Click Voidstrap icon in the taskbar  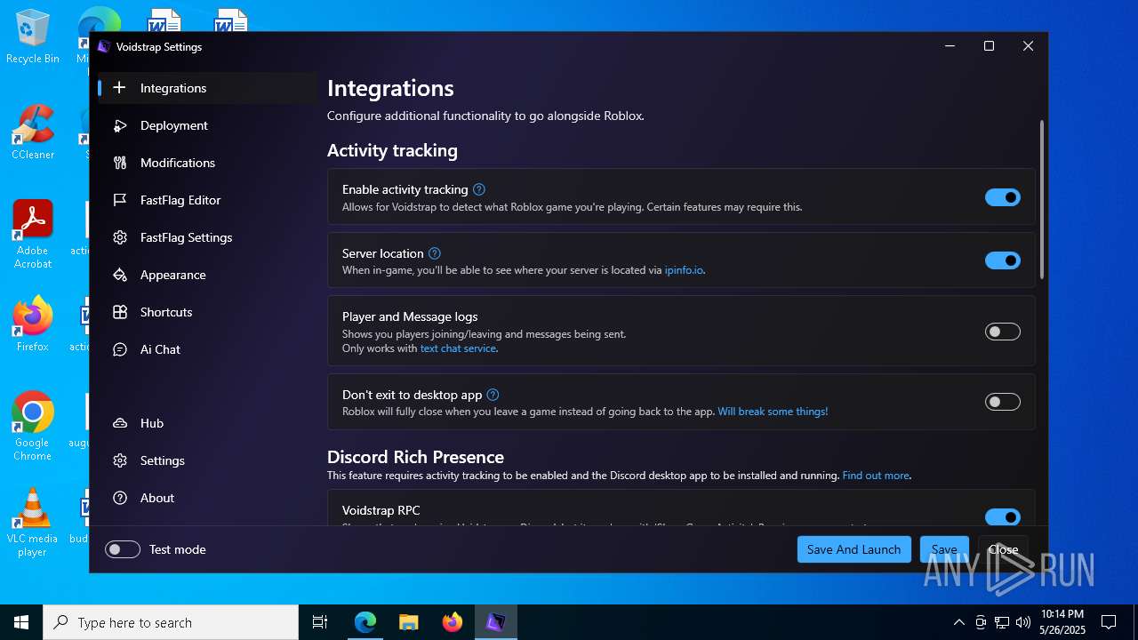[495, 622]
